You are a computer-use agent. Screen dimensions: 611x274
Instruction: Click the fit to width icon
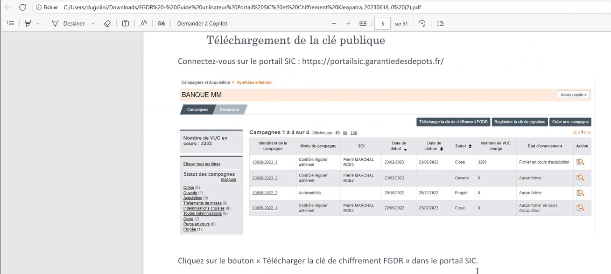click(363, 23)
